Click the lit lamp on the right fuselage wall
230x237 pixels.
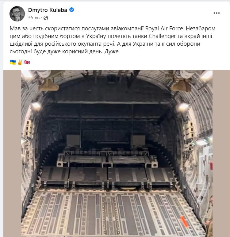tap(184, 106)
